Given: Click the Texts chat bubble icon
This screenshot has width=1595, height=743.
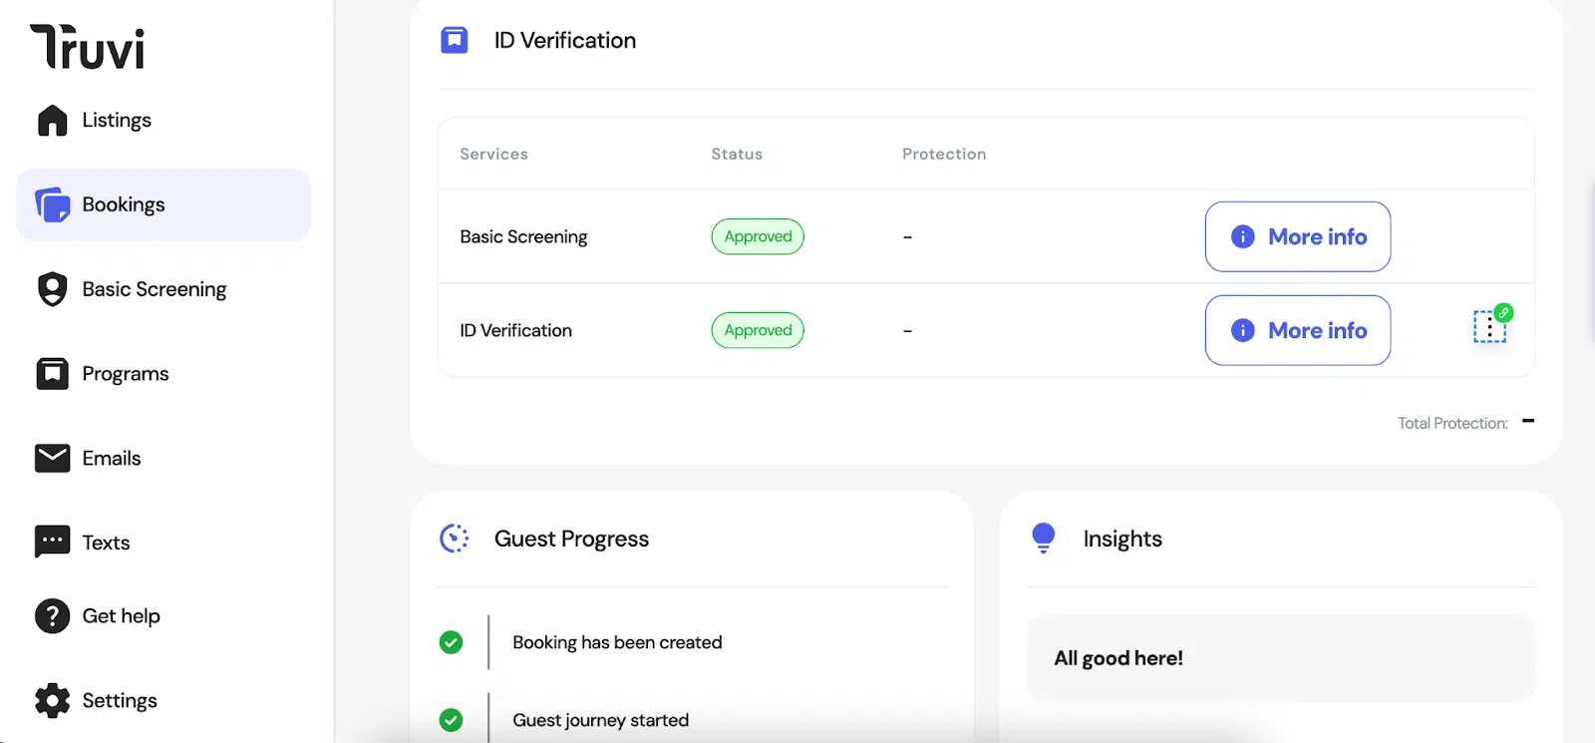Looking at the screenshot, I should click(52, 542).
